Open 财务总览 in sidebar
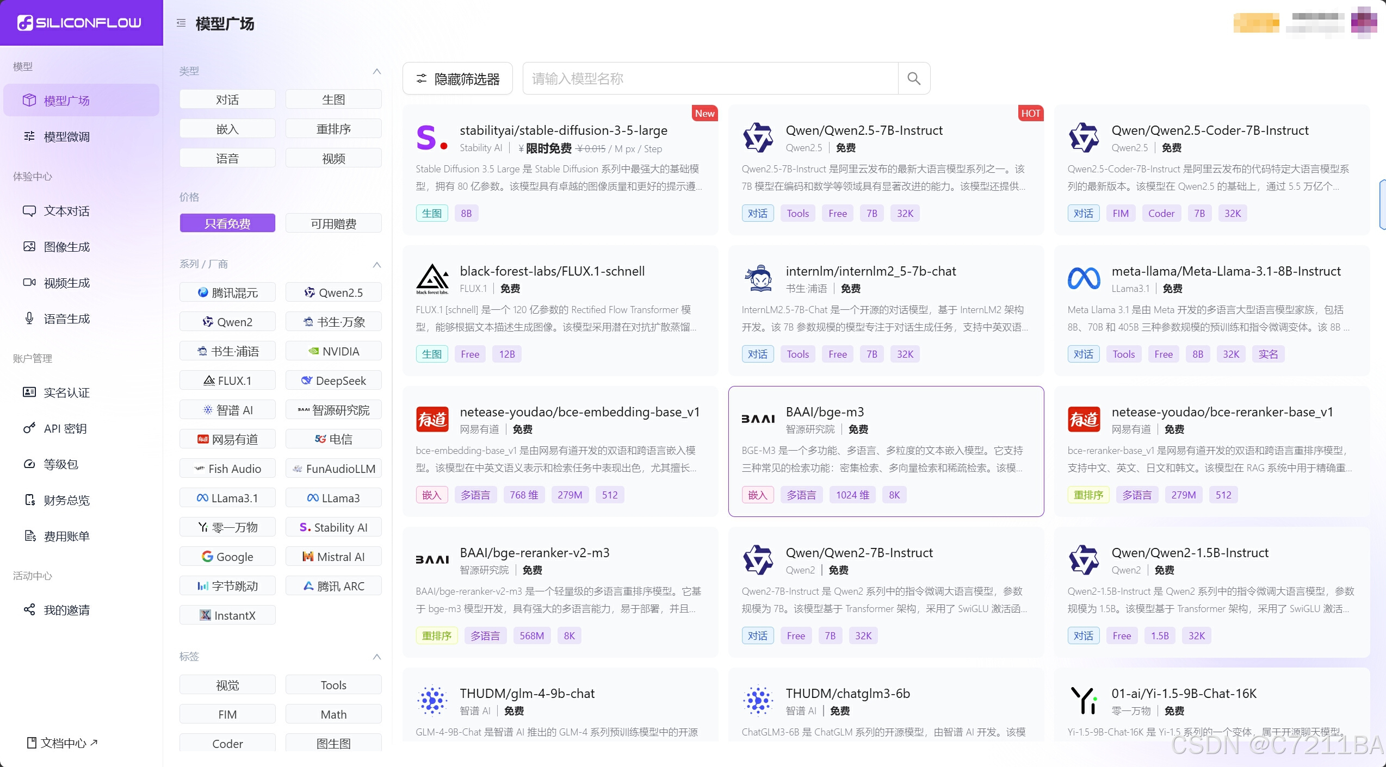The width and height of the screenshot is (1386, 767). (81, 500)
